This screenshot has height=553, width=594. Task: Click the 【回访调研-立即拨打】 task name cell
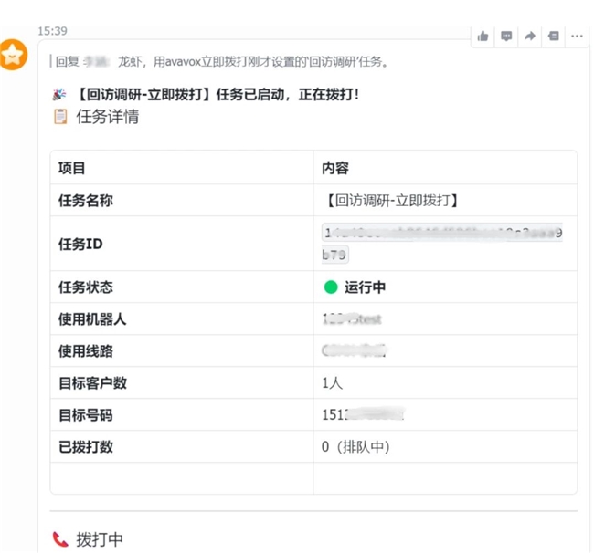391,201
